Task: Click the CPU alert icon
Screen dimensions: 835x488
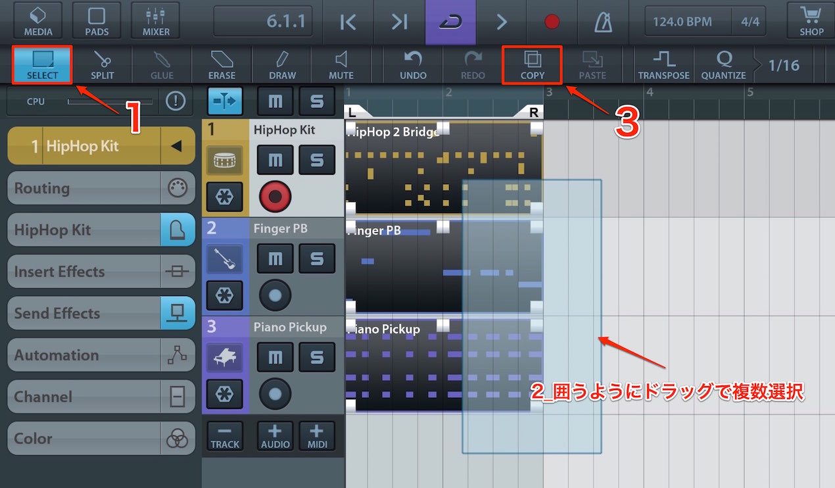Action: pos(176,101)
